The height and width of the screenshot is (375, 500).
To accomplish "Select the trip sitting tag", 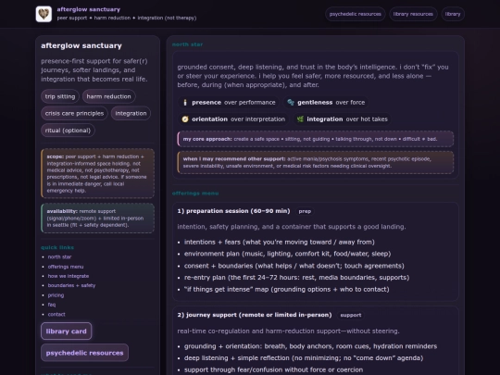I will pyautogui.click(x=60, y=96).
